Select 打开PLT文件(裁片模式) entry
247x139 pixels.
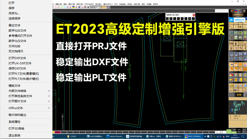pyautogui.click(x=24, y=79)
